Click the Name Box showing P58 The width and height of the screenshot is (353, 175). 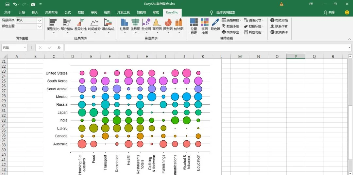pyautogui.click(x=12, y=47)
